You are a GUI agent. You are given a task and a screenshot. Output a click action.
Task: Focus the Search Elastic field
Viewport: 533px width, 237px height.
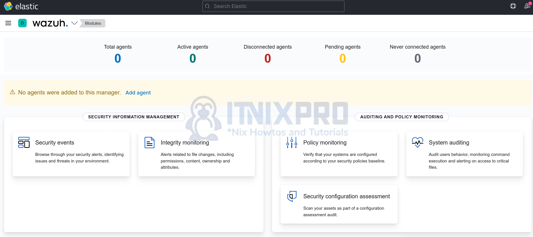(x=273, y=6)
